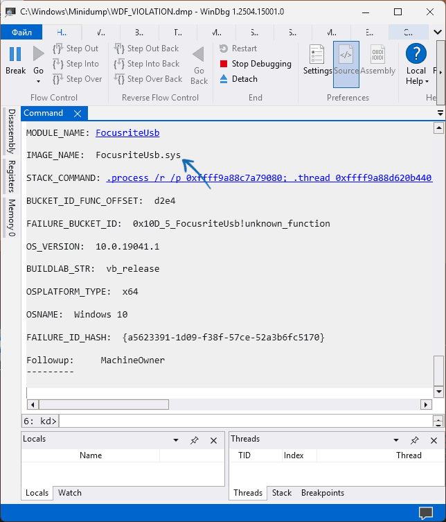Image resolution: width=446 pixels, height=522 pixels.
Task: Click the TID column header
Action: click(x=244, y=455)
